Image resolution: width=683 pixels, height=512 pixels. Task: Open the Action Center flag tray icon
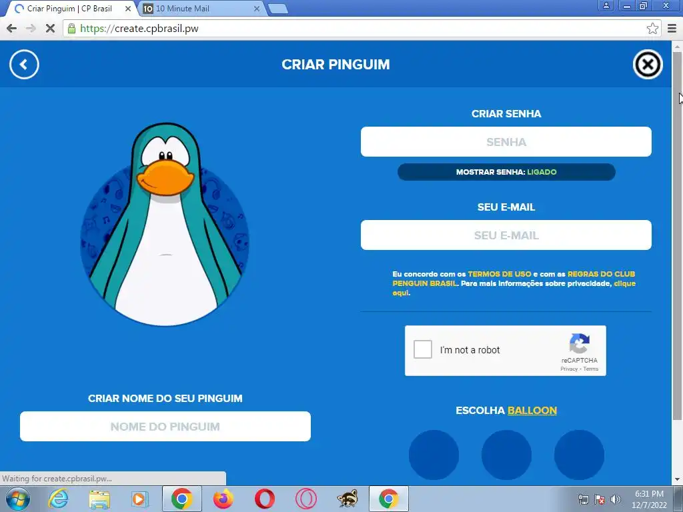click(600, 499)
